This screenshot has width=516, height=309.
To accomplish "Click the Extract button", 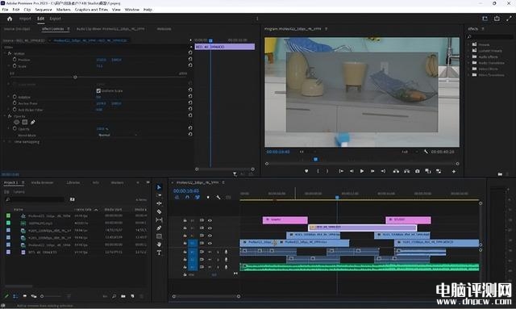I will (x=406, y=171).
